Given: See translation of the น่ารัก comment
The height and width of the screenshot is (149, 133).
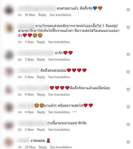Looking at the screenshot, I should [x=59, y=59].
